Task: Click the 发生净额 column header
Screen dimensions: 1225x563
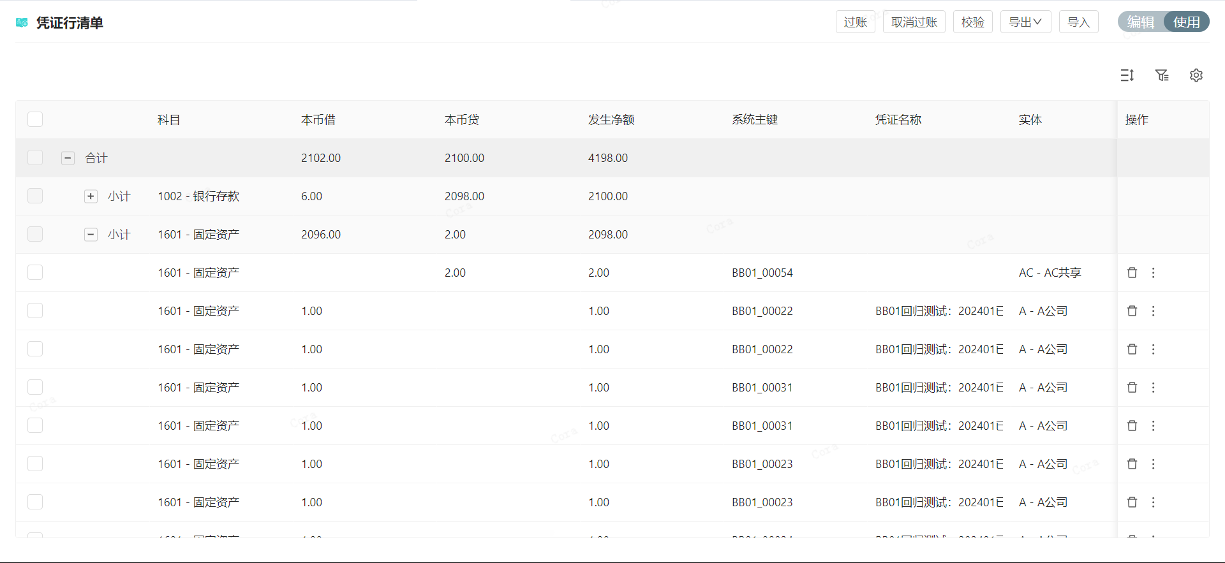Action: pyautogui.click(x=611, y=120)
